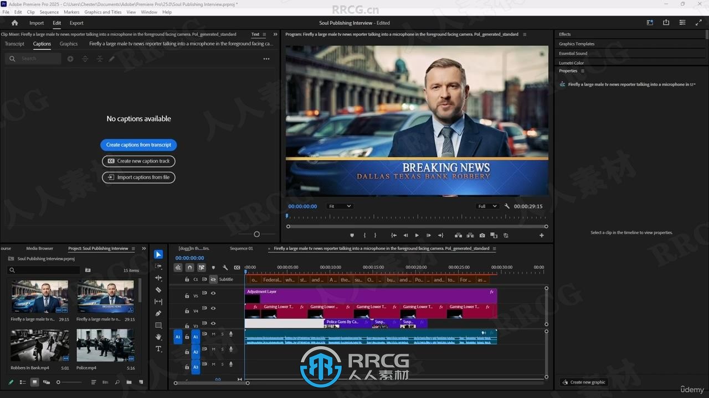Viewport: 709px width, 398px height.
Task: Select the Rectangle tool
Action: coord(158,325)
